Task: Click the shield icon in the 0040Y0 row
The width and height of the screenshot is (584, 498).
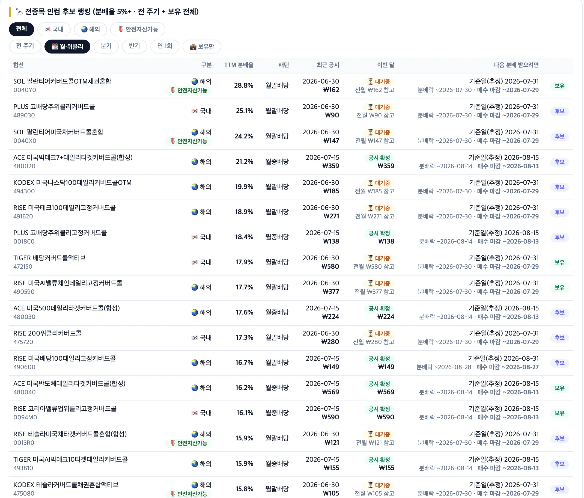Action: [x=173, y=90]
